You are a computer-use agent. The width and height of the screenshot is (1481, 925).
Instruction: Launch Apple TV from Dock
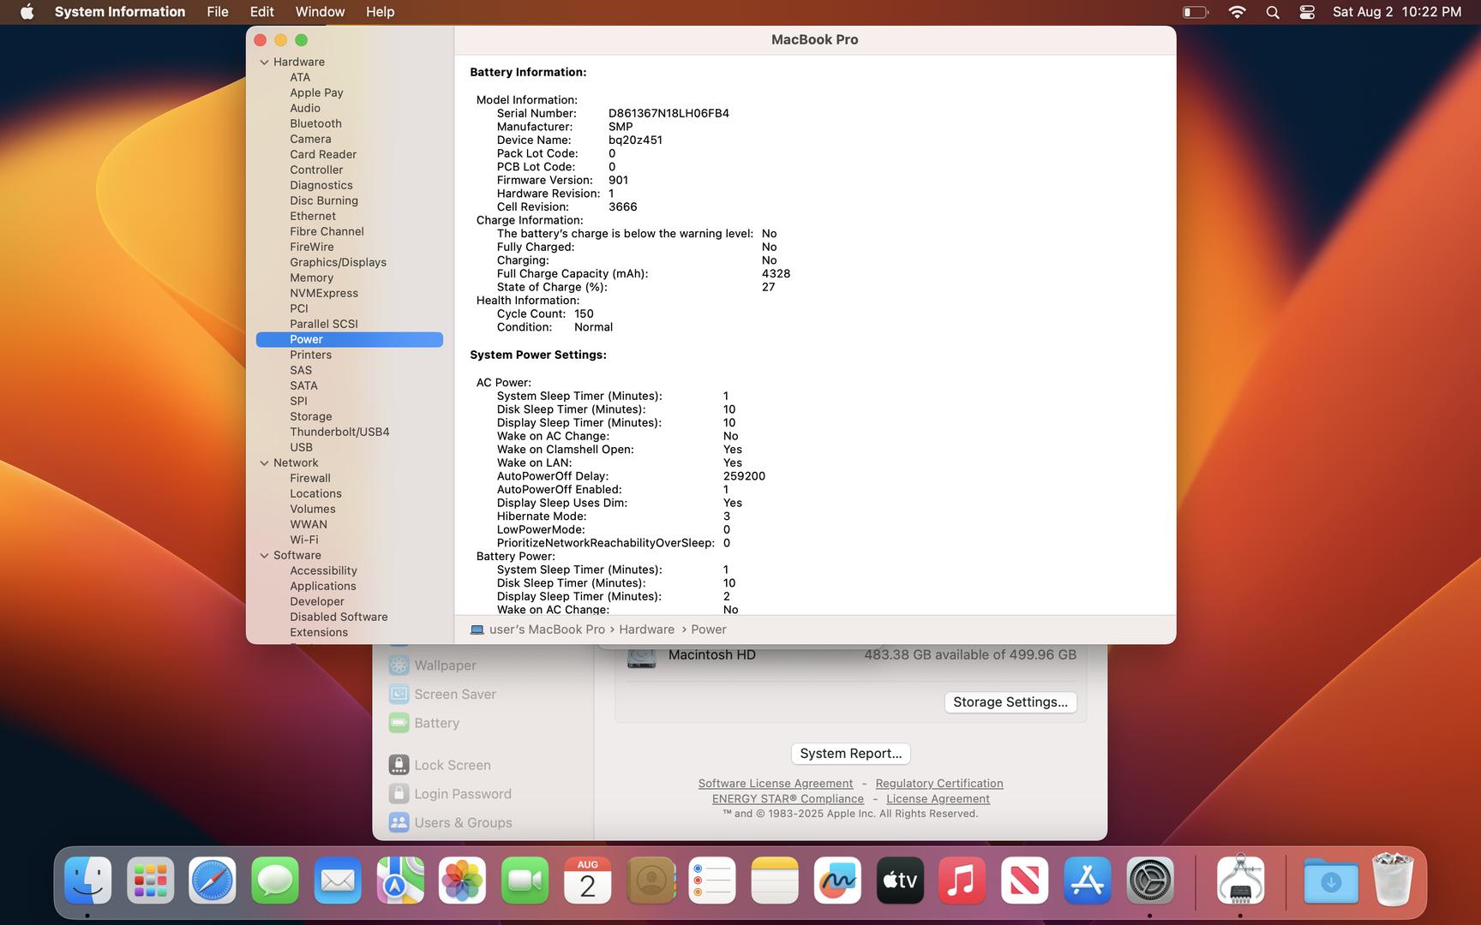click(x=900, y=880)
